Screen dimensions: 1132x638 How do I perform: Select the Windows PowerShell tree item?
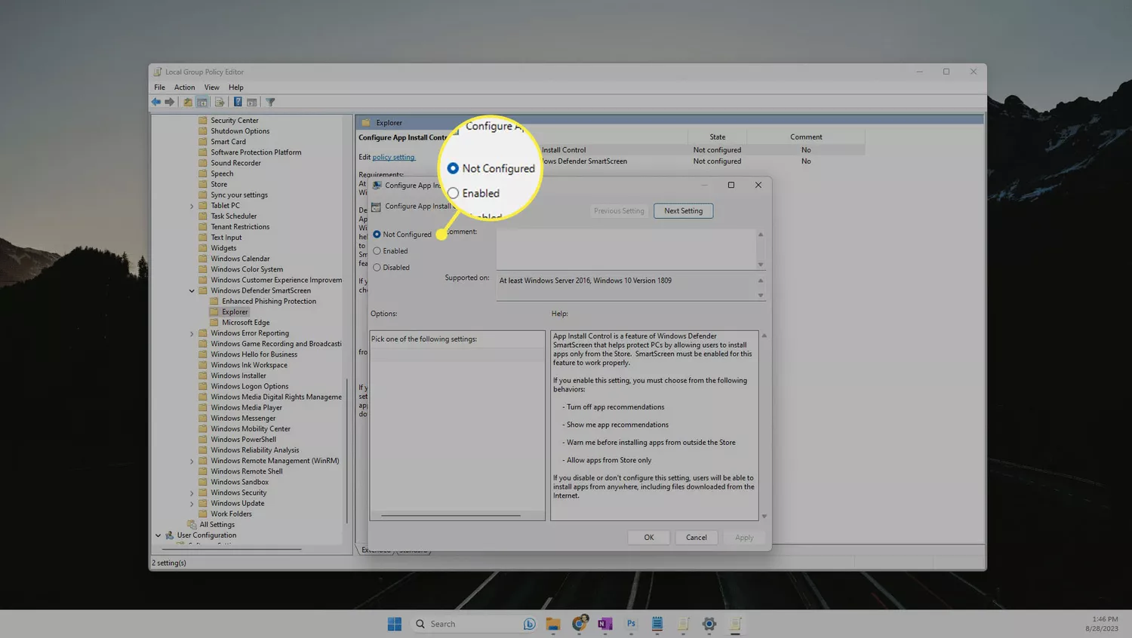[x=243, y=440]
